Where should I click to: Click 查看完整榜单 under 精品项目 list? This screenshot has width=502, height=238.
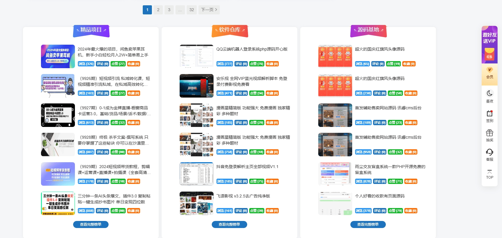coord(91,224)
